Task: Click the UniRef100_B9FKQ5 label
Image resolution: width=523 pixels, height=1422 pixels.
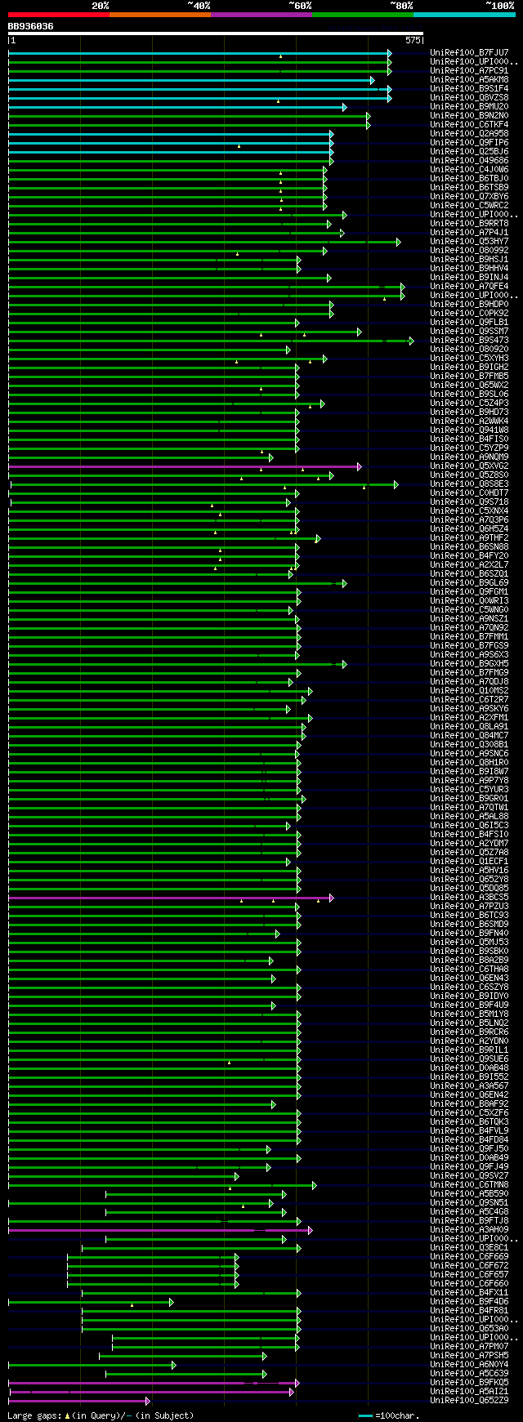Action: pos(469,1383)
